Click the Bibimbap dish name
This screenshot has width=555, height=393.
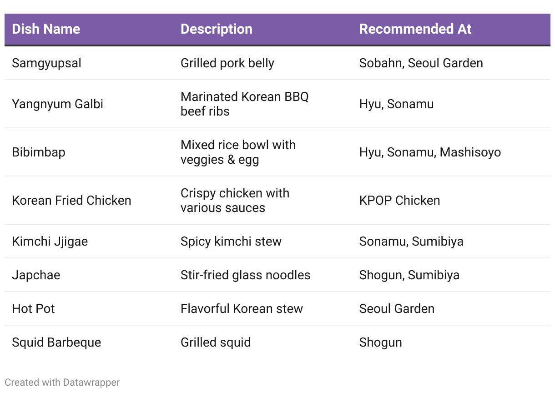[39, 152]
